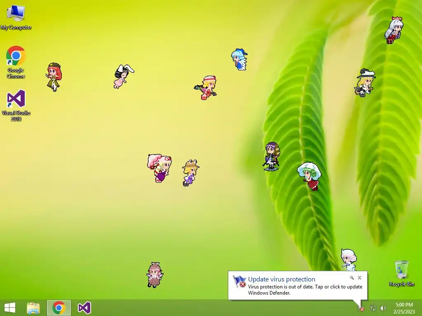The height and width of the screenshot is (316, 422).
Task: Click the pink-haired winged character in brown dress
Action: click(x=155, y=275)
